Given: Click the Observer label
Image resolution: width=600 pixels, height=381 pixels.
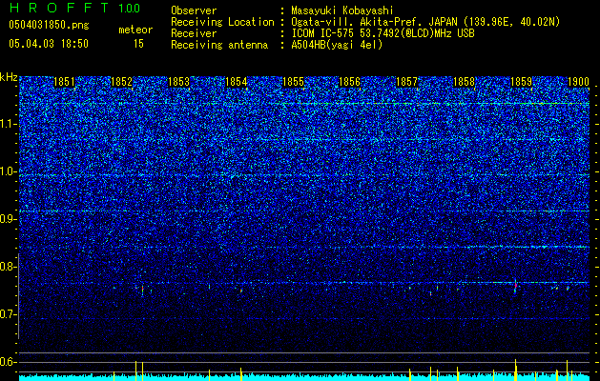Looking at the screenshot, I should coord(194,10).
